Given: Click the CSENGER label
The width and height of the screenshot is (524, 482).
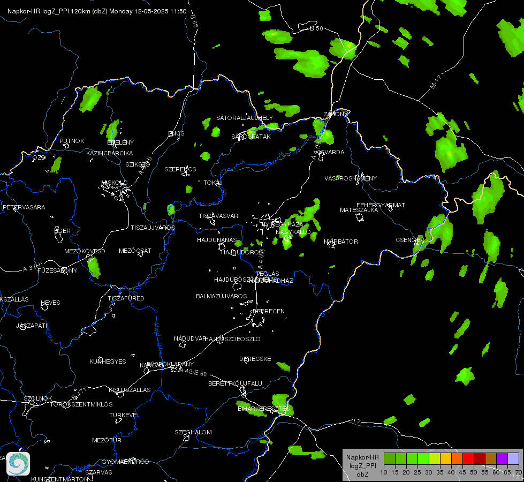Looking at the screenshot, I should point(410,240).
